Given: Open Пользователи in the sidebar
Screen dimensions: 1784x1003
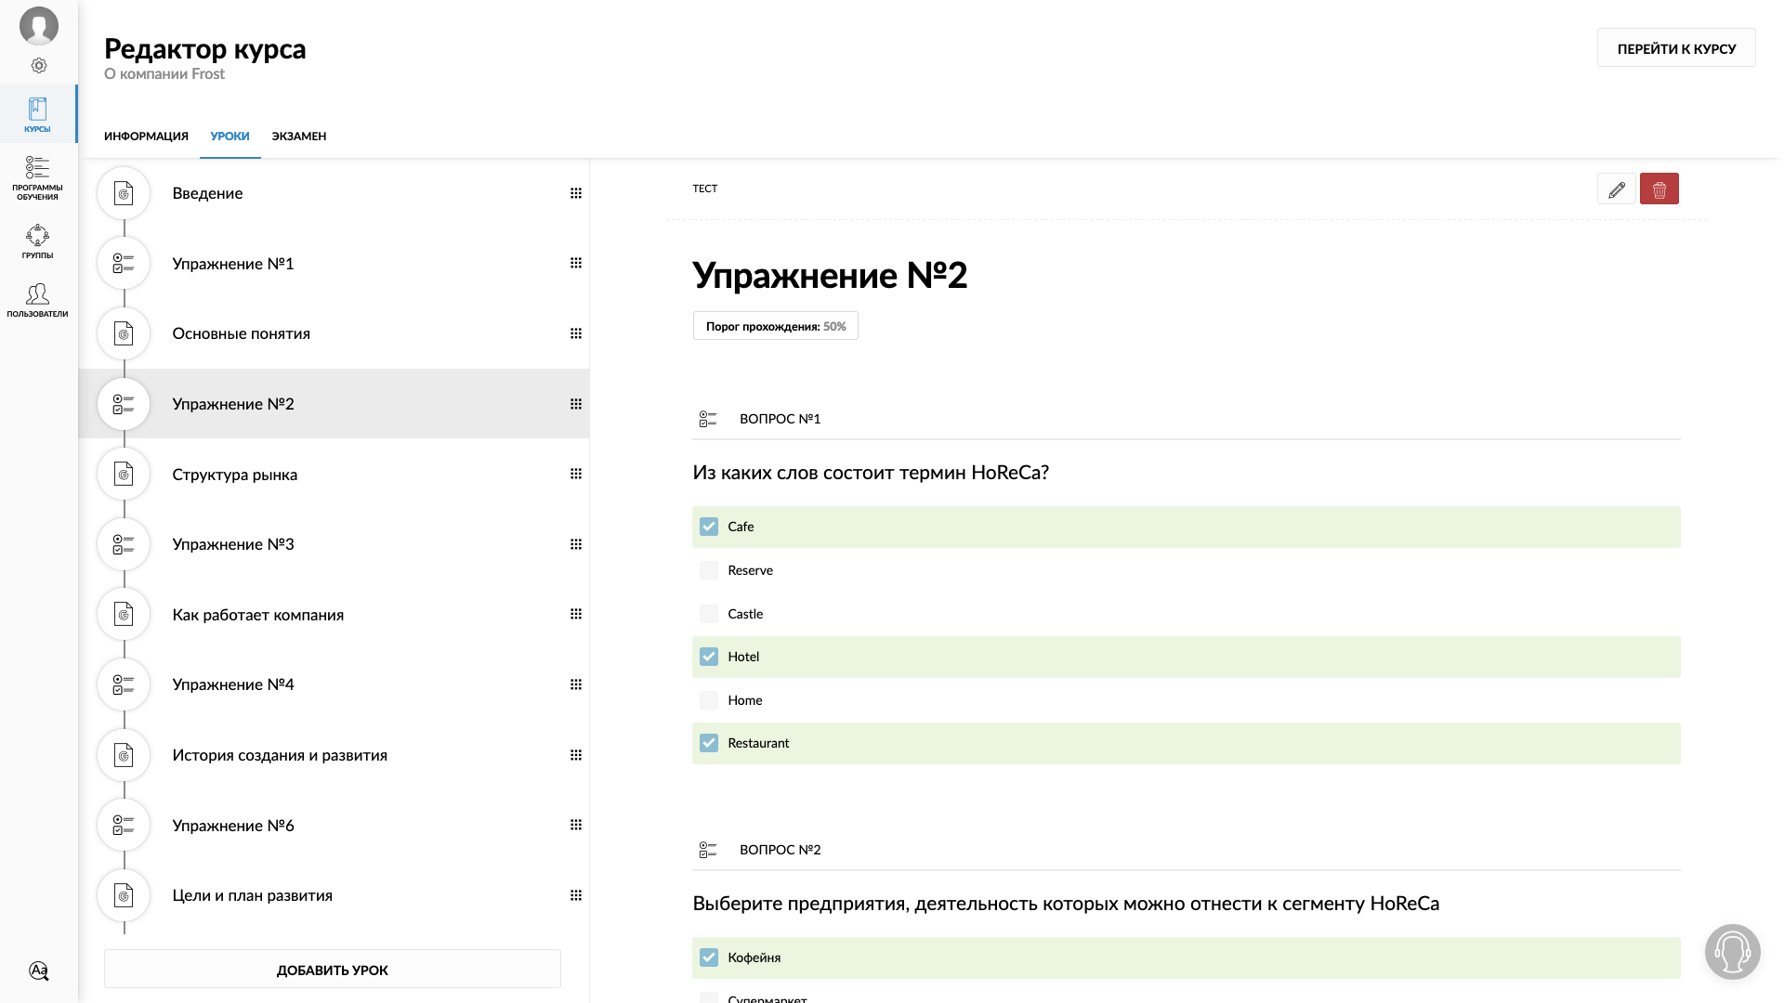Looking at the screenshot, I should tap(38, 300).
